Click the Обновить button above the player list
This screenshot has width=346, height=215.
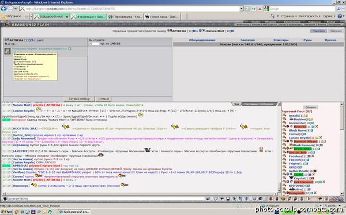(x=311, y=107)
